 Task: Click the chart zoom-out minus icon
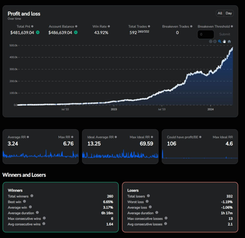tap(215, 42)
